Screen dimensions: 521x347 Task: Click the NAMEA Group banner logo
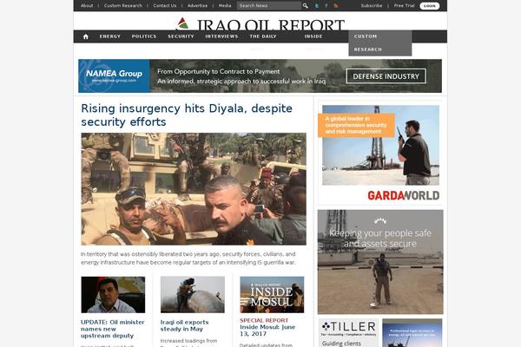click(114, 75)
